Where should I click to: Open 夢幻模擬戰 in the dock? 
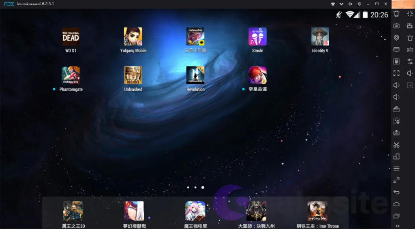(134, 211)
